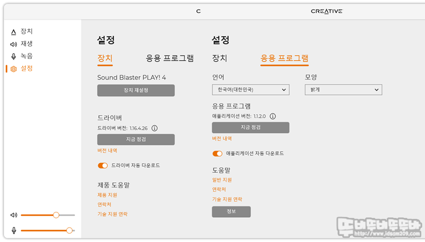Select the orange 응용 프로그램 tab in the right panel
This screenshot has width=425, height=242.
click(284, 58)
